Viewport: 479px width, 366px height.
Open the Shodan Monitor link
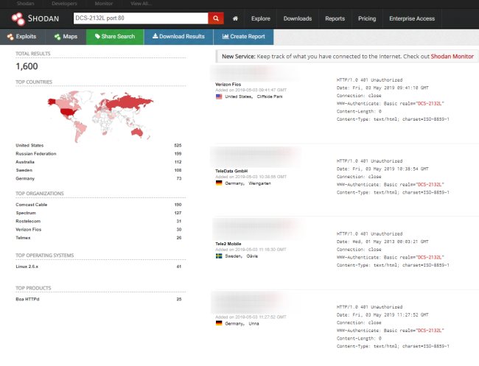(x=452, y=57)
